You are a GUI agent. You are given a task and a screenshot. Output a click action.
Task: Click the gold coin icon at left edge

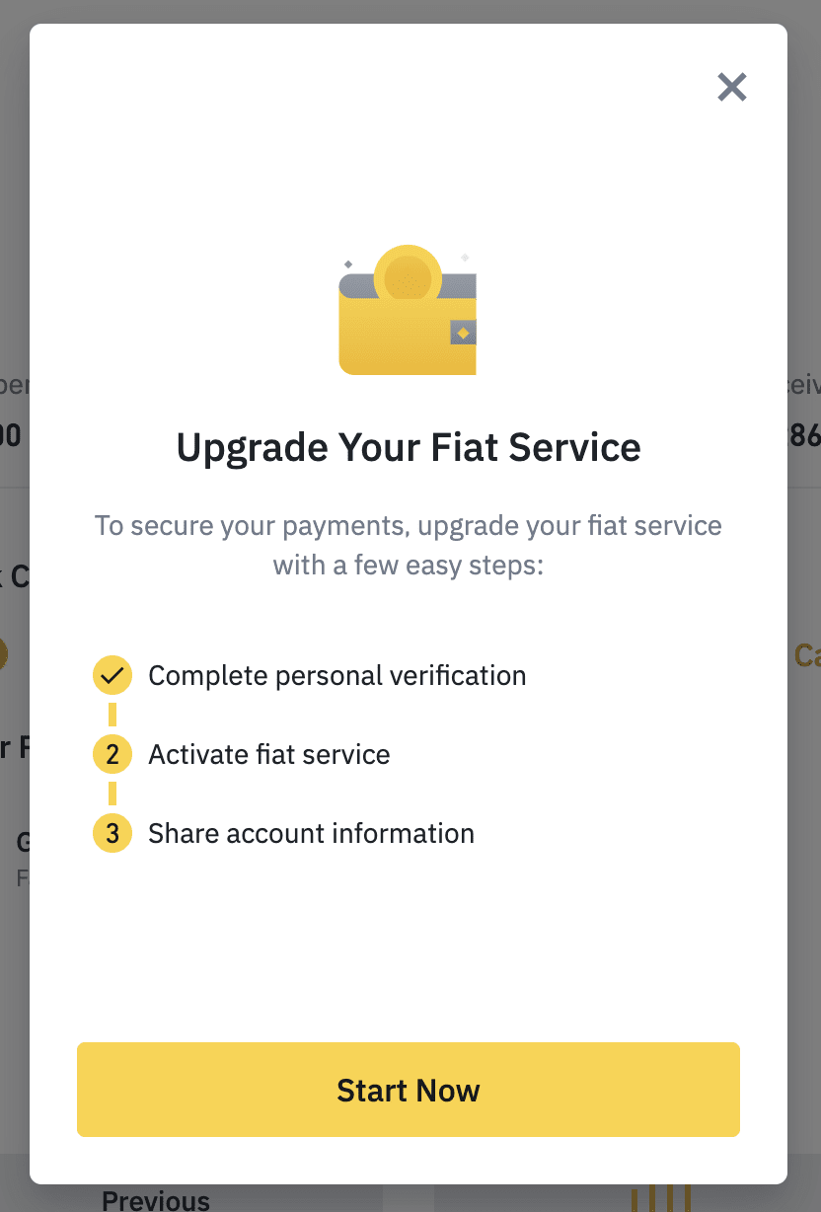click(x=3, y=653)
